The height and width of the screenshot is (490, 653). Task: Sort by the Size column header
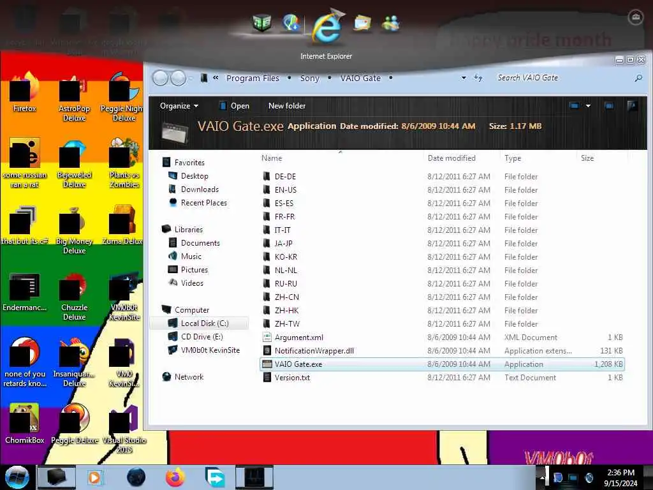coord(587,158)
